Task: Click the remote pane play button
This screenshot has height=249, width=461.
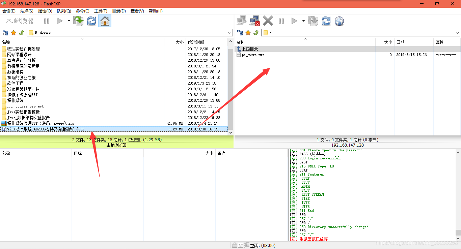Action: [294, 21]
